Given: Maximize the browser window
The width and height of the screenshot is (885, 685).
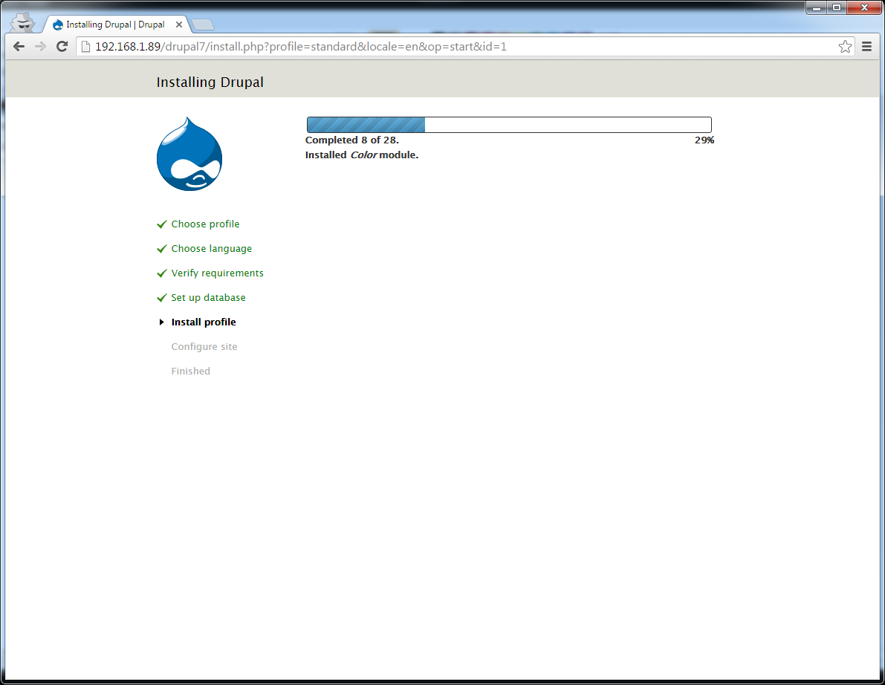Looking at the screenshot, I should click(837, 8).
